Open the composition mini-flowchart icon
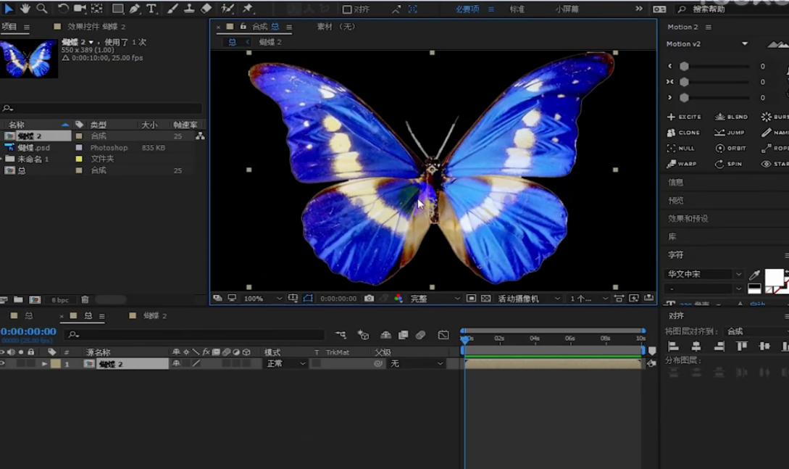This screenshot has width=789, height=469. (341, 335)
